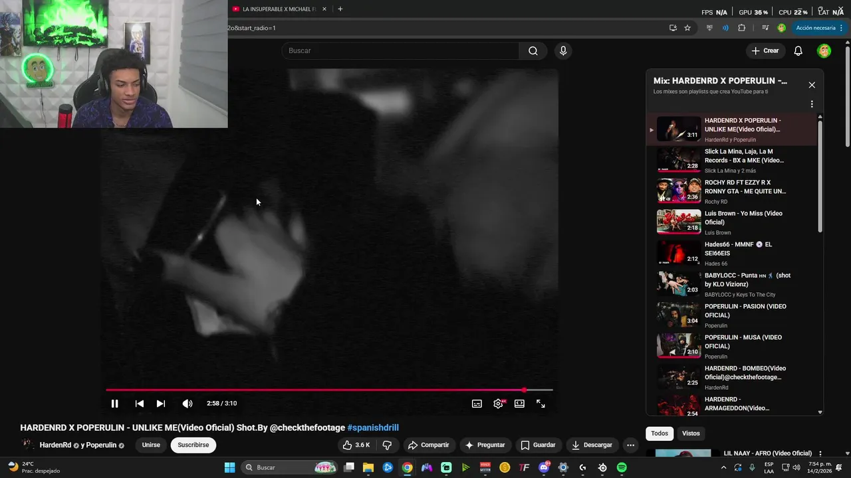
Task: Select HARDENRD - ARMAGEDDON video
Action: (x=731, y=405)
